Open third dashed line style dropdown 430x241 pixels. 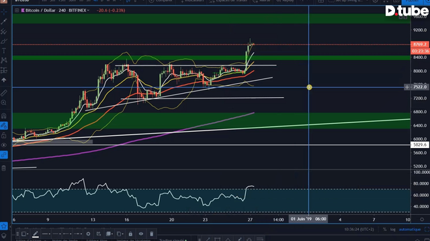[67, 234]
